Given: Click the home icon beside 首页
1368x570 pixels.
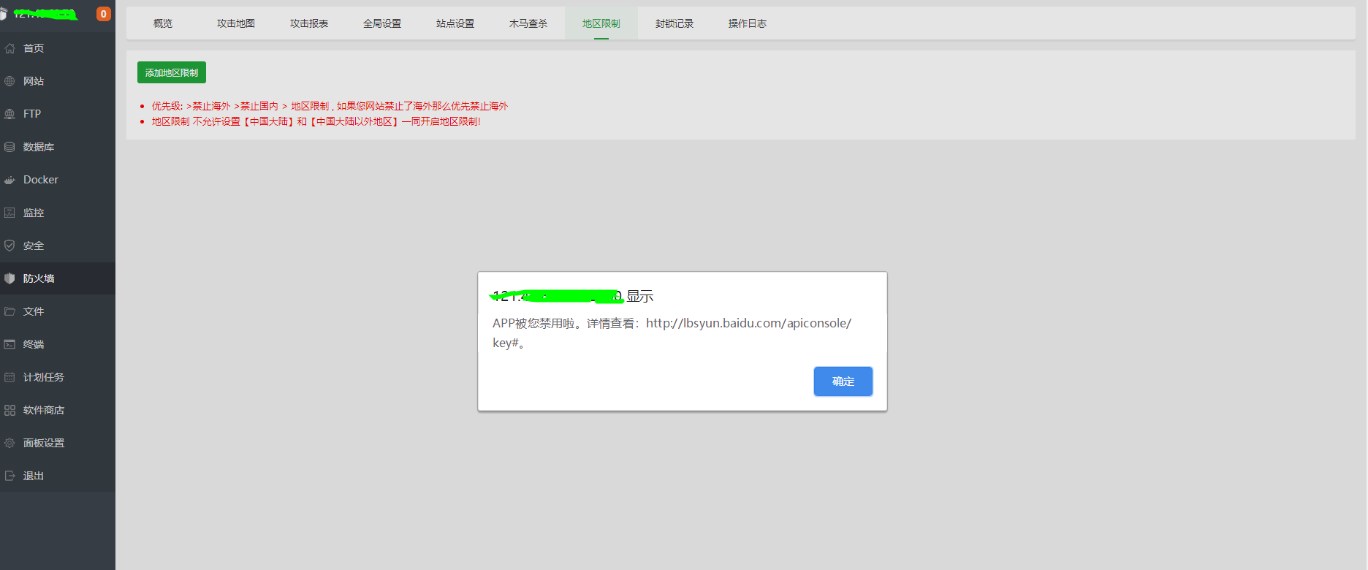Looking at the screenshot, I should coord(9,48).
